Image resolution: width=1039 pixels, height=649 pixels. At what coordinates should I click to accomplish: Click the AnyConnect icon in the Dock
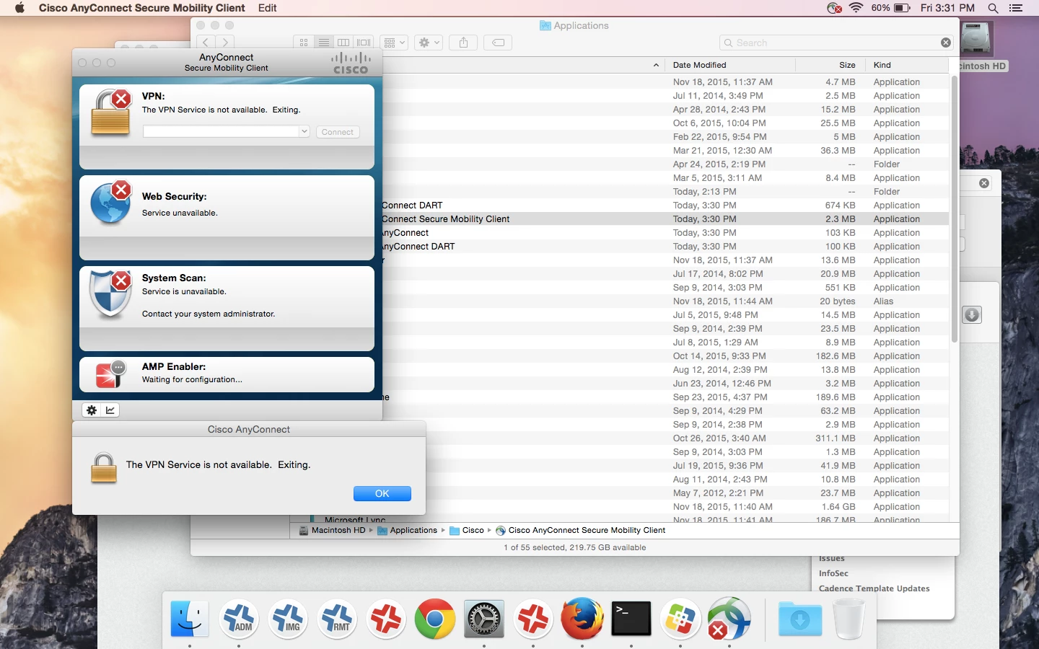pos(729,619)
